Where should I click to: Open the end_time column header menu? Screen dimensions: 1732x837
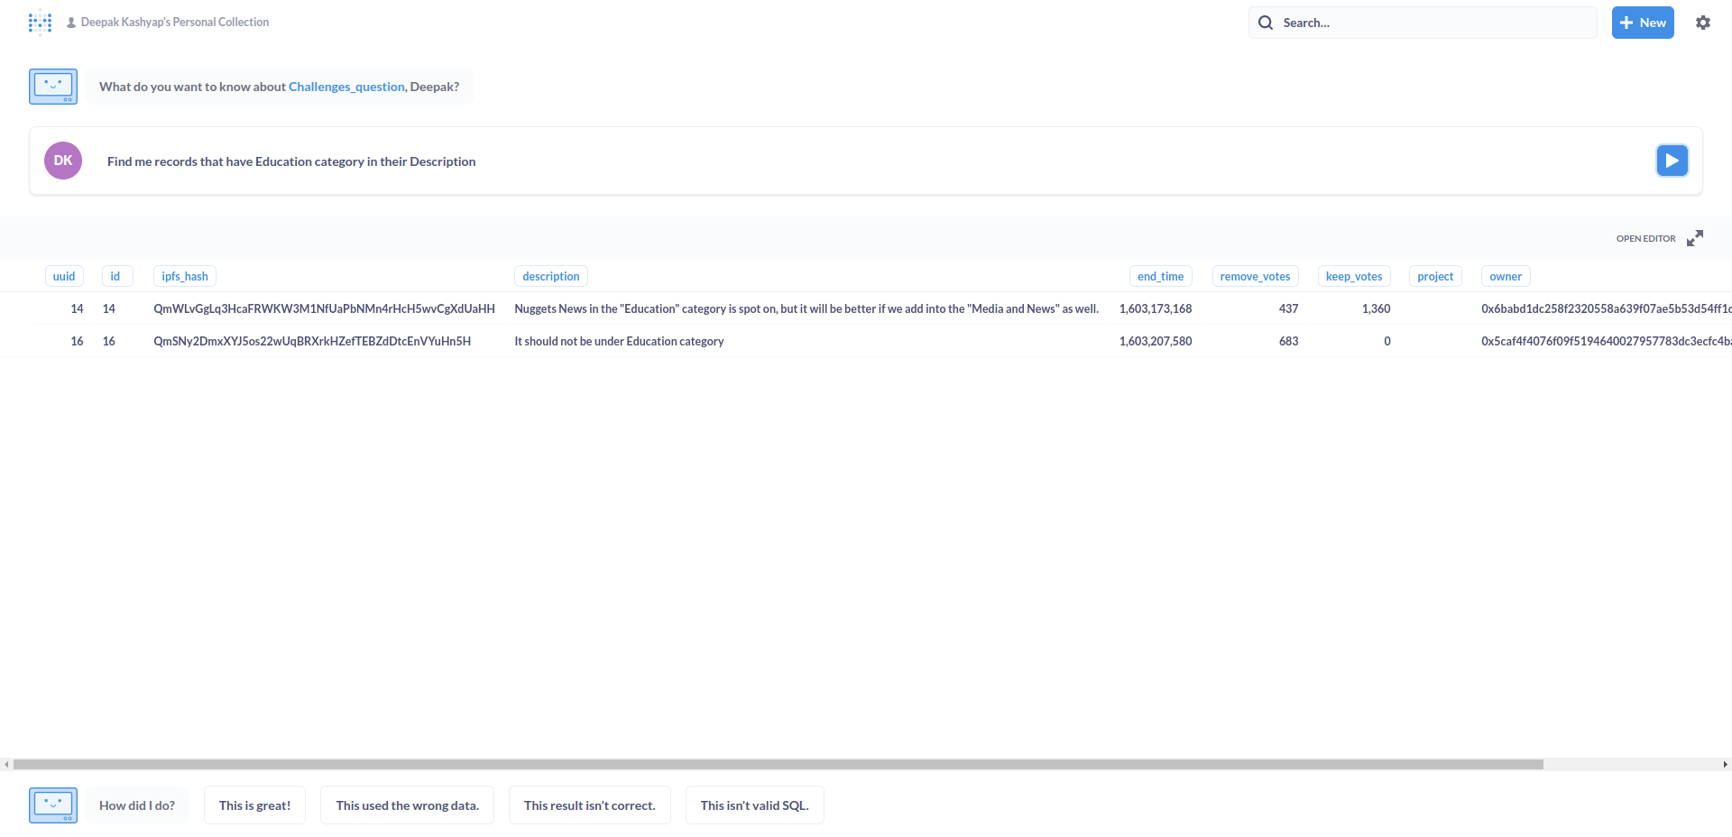pos(1160,276)
